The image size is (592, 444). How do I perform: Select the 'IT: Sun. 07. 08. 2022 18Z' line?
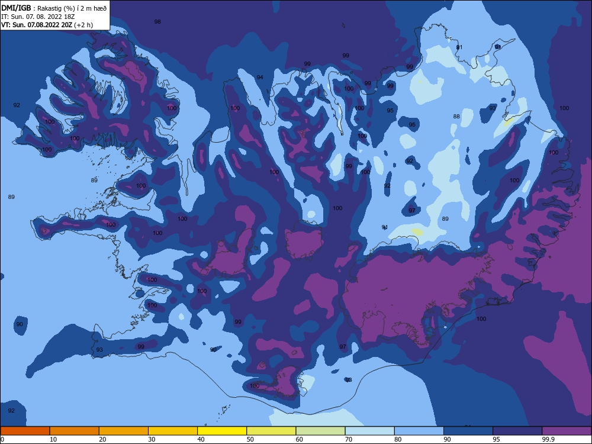38,17
